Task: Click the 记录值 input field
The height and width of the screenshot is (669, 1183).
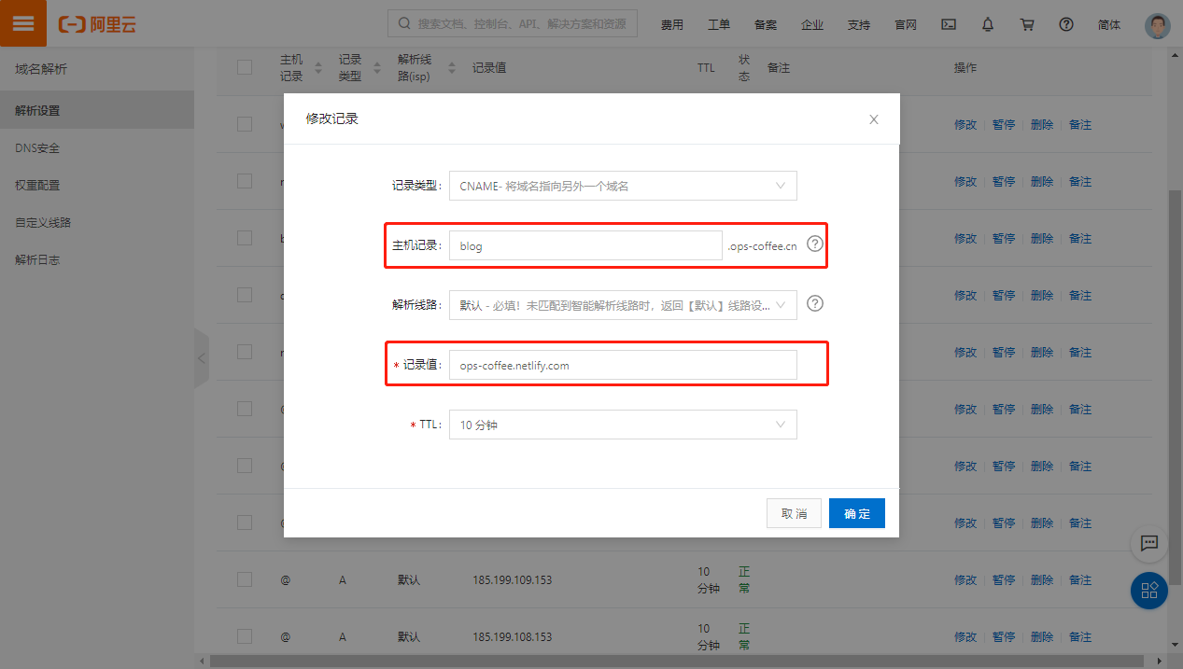Action: tap(623, 365)
